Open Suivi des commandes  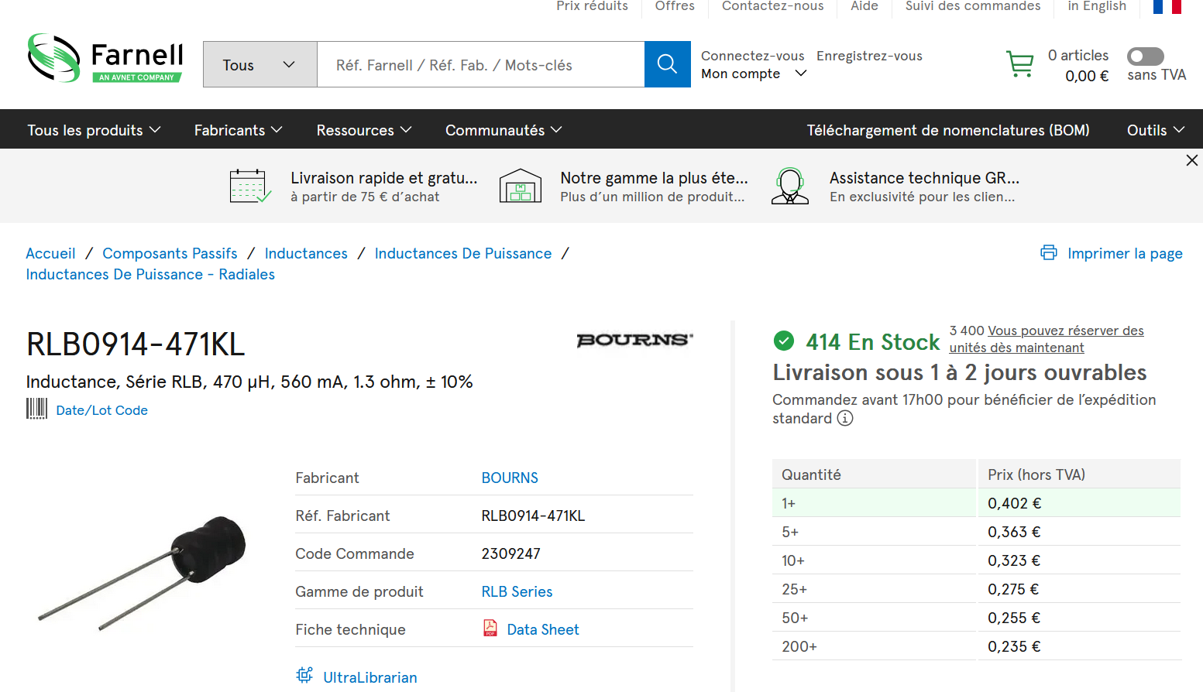(973, 6)
